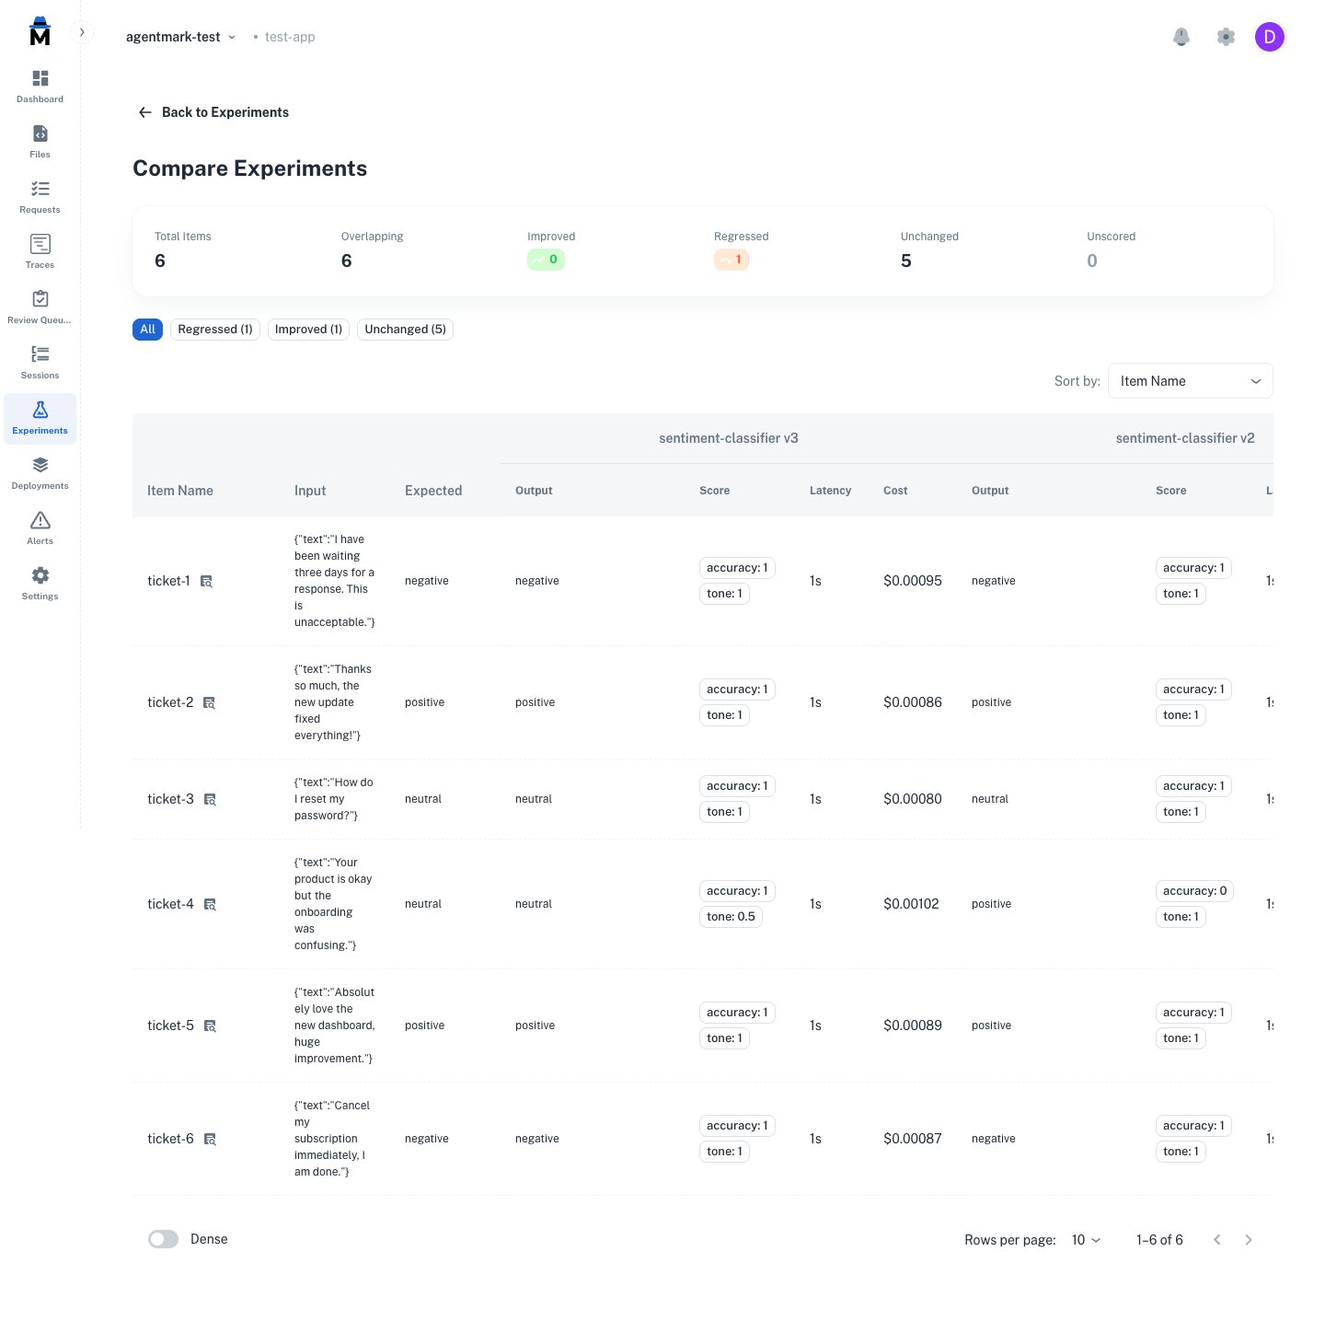Click the back arrow icon
1325x1321 pixels.
click(144, 112)
